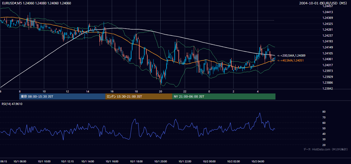Click the price axis value 1.23973
The height and width of the screenshot is (164, 351).
[x=328, y=71]
